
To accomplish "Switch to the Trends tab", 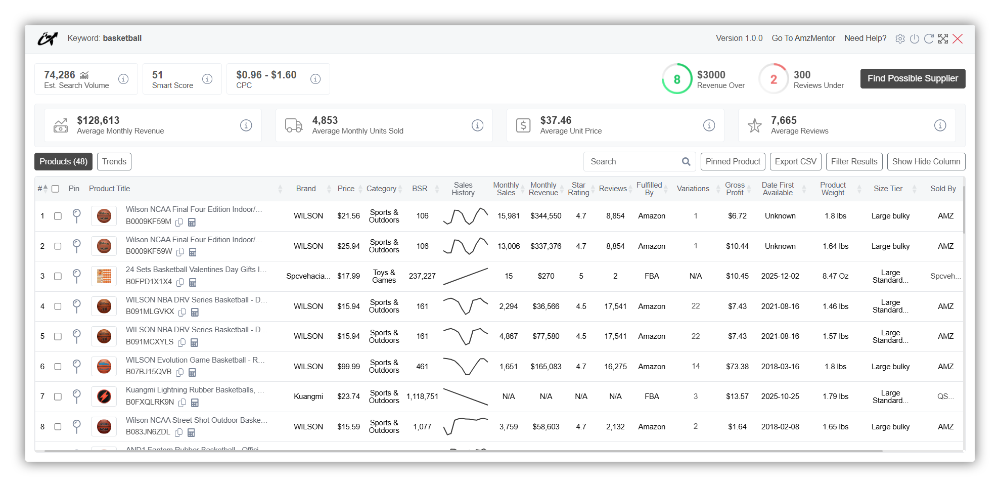I will tap(114, 162).
